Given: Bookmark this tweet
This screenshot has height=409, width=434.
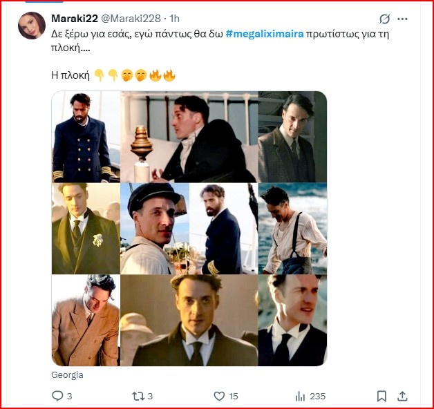Looking at the screenshot, I should pos(381,396).
